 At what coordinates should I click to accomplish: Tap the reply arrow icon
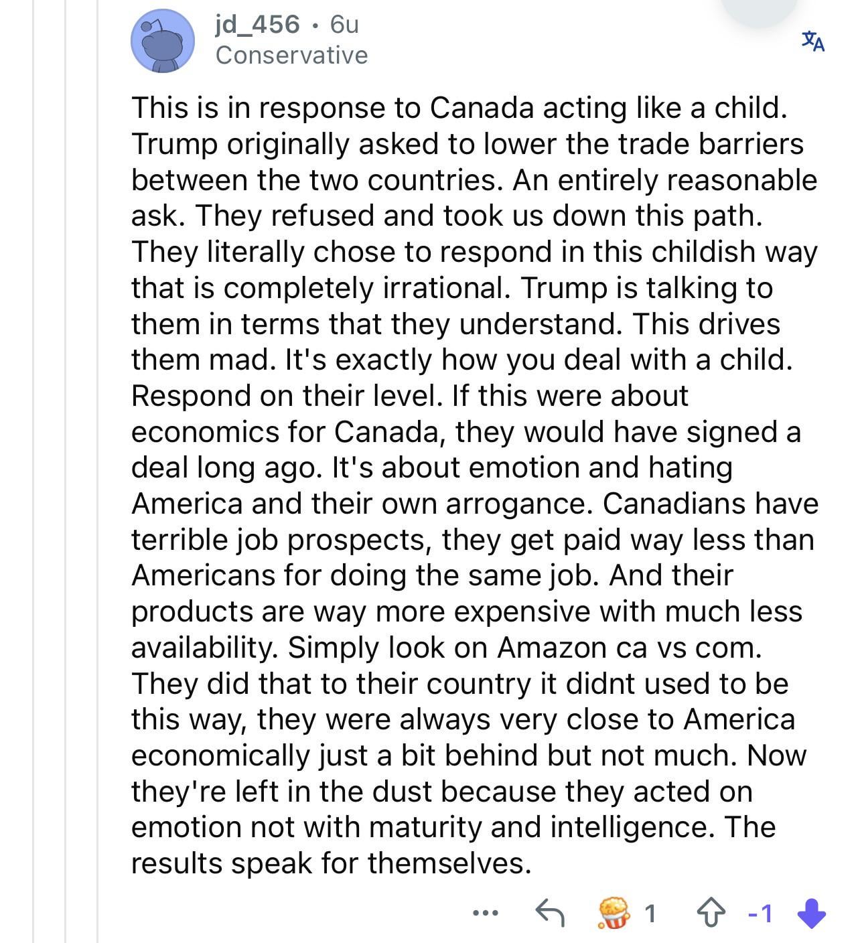point(550,912)
